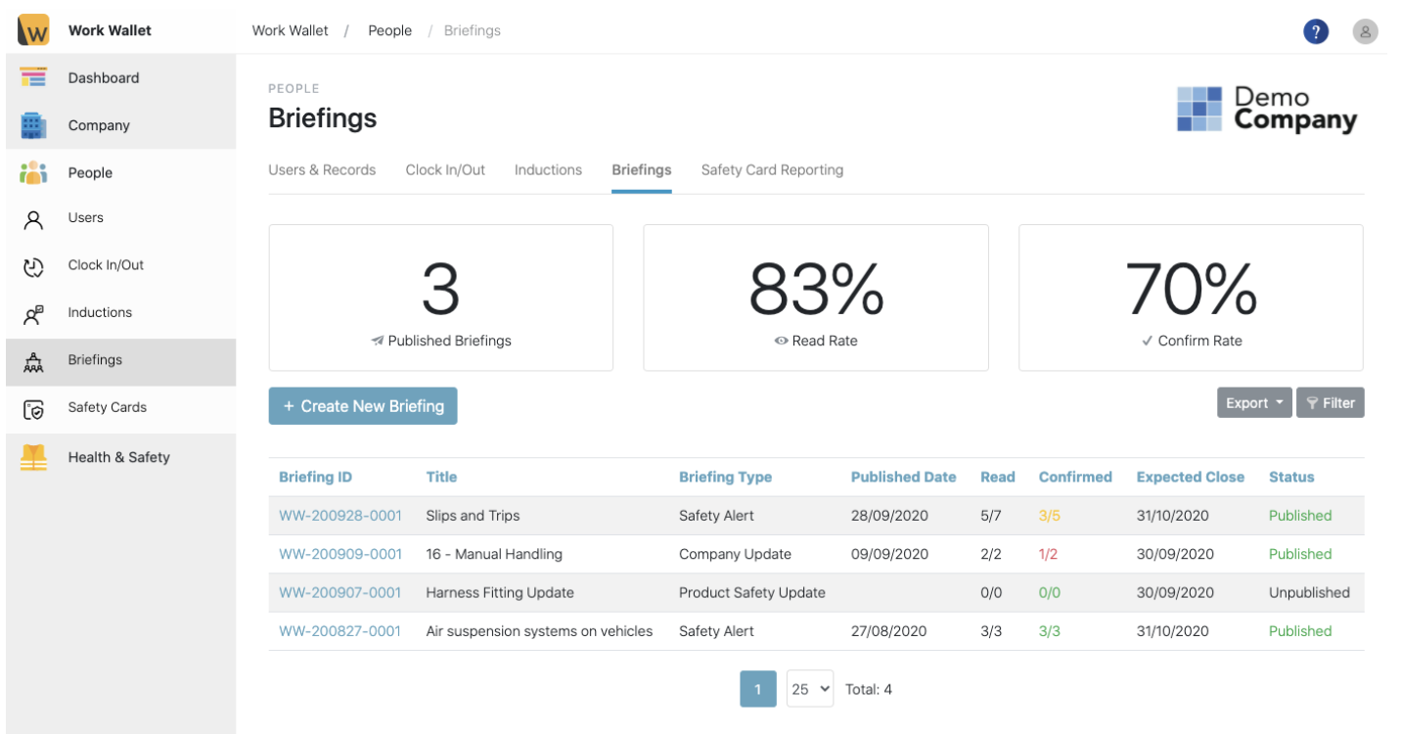Click the Work Wallet logo
This screenshot has width=1401, height=734.
[x=32, y=29]
